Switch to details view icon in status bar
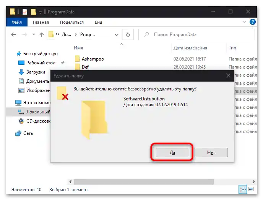This screenshot has width=263, height=200. [243, 190]
